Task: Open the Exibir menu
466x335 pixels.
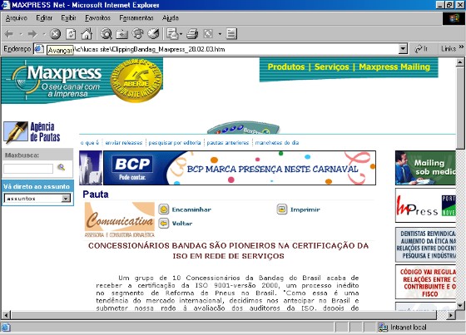Action: 68,17
